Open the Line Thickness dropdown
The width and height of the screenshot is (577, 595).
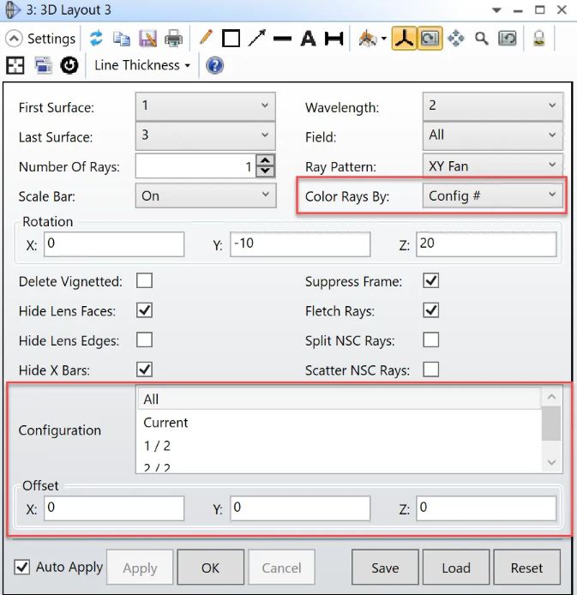(x=141, y=65)
